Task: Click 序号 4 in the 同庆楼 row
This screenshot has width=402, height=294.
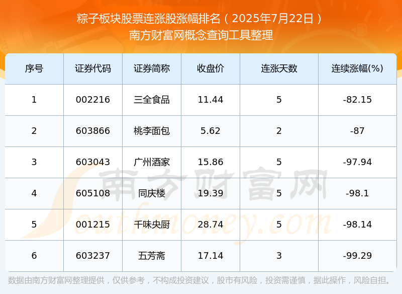Action: click(34, 193)
